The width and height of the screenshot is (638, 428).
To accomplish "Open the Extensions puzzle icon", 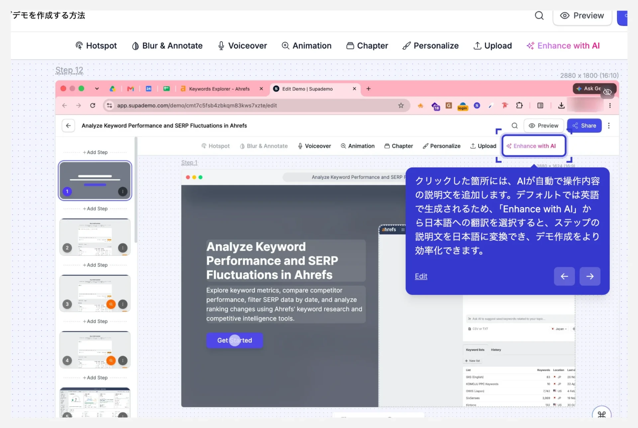I will [x=519, y=105].
